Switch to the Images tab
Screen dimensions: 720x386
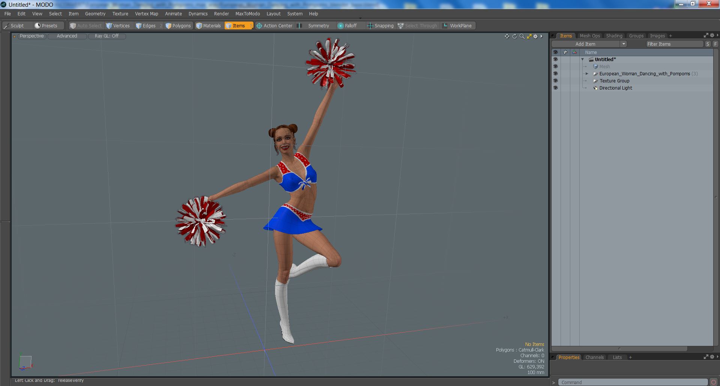(657, 36)
